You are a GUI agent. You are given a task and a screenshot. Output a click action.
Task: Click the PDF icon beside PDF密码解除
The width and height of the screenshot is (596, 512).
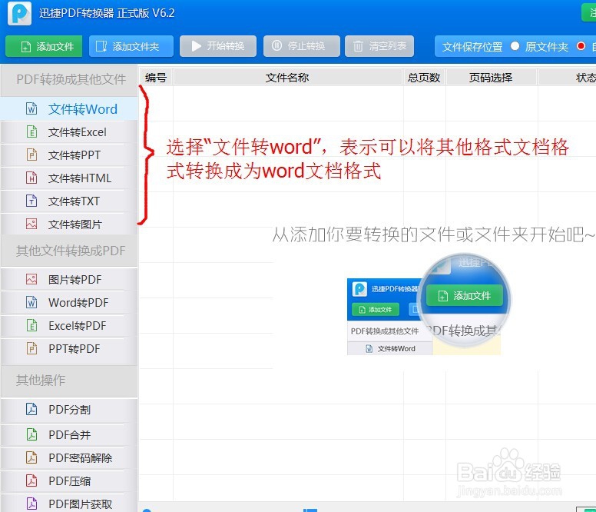point(31,457)
